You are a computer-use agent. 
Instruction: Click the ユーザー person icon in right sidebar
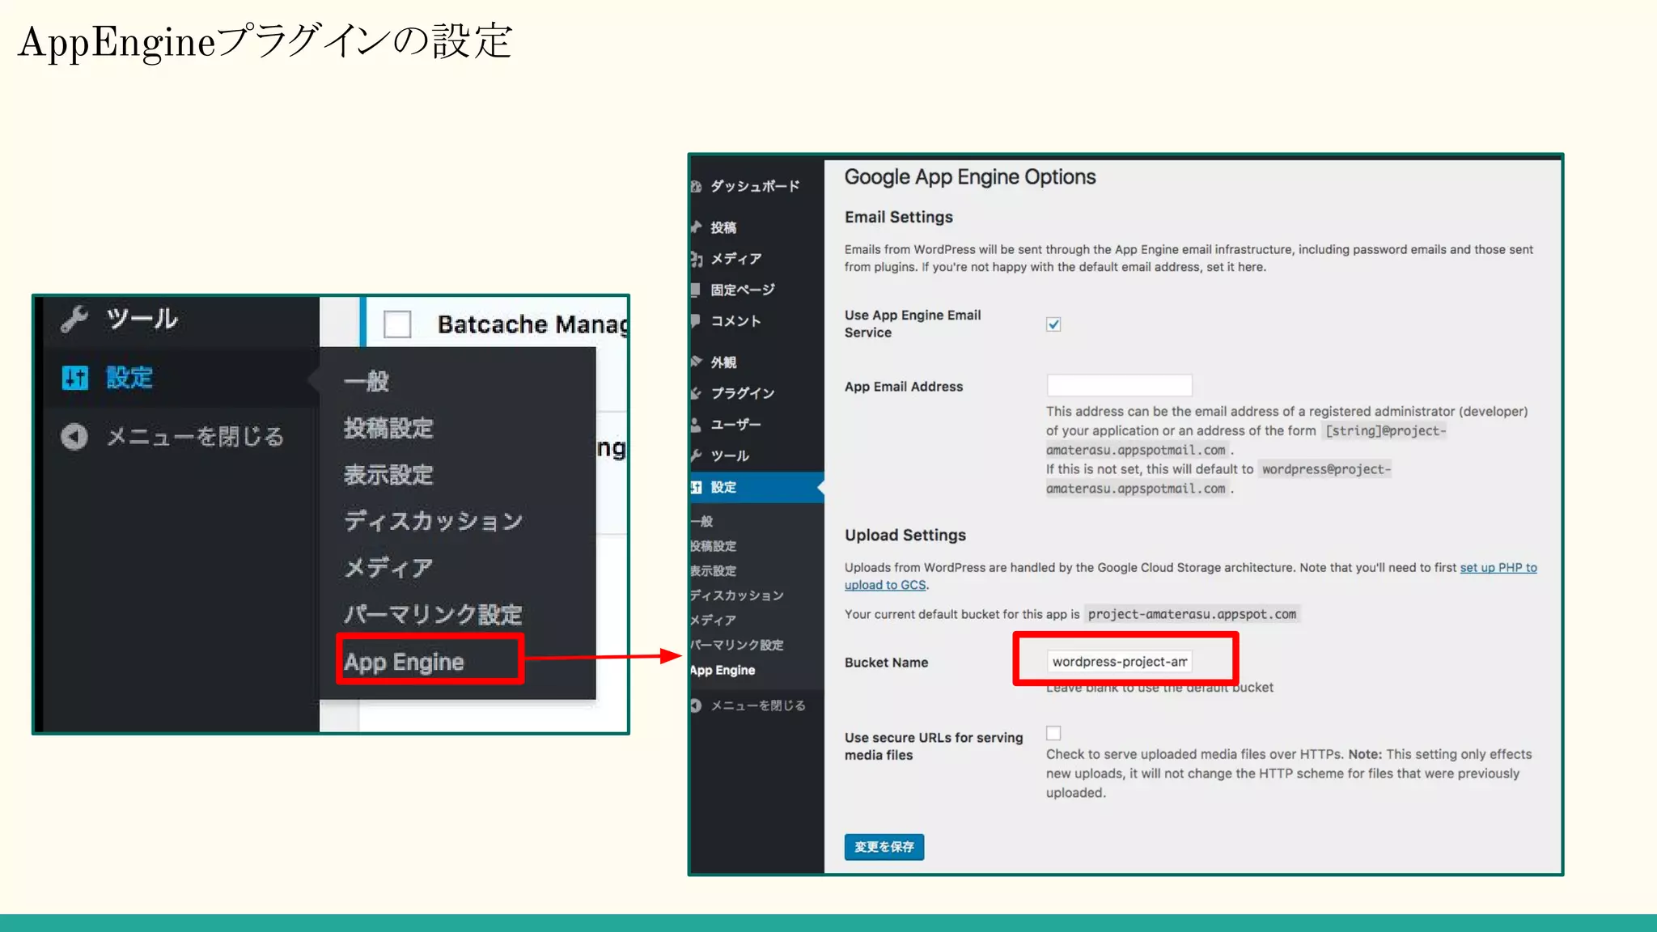coord(696,424)
